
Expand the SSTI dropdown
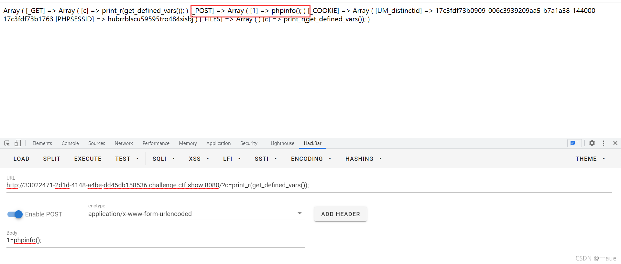(266, 159)
